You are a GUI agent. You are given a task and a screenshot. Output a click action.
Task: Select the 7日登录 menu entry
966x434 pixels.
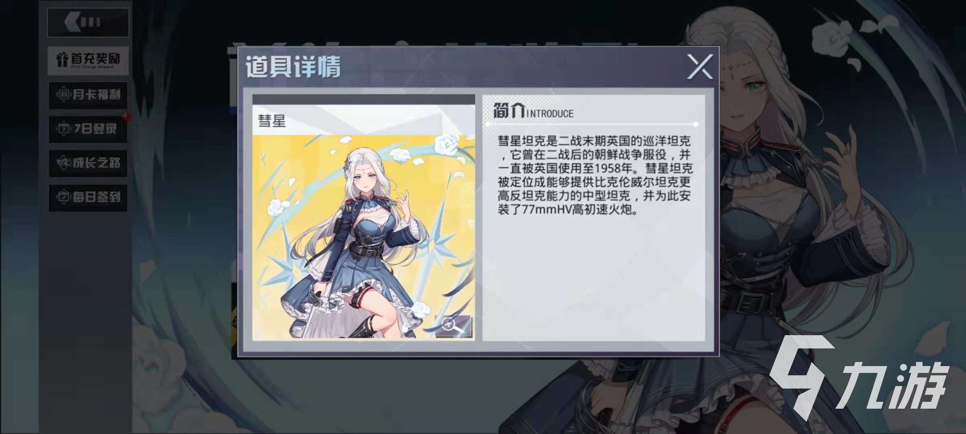(x=88, y=129)
